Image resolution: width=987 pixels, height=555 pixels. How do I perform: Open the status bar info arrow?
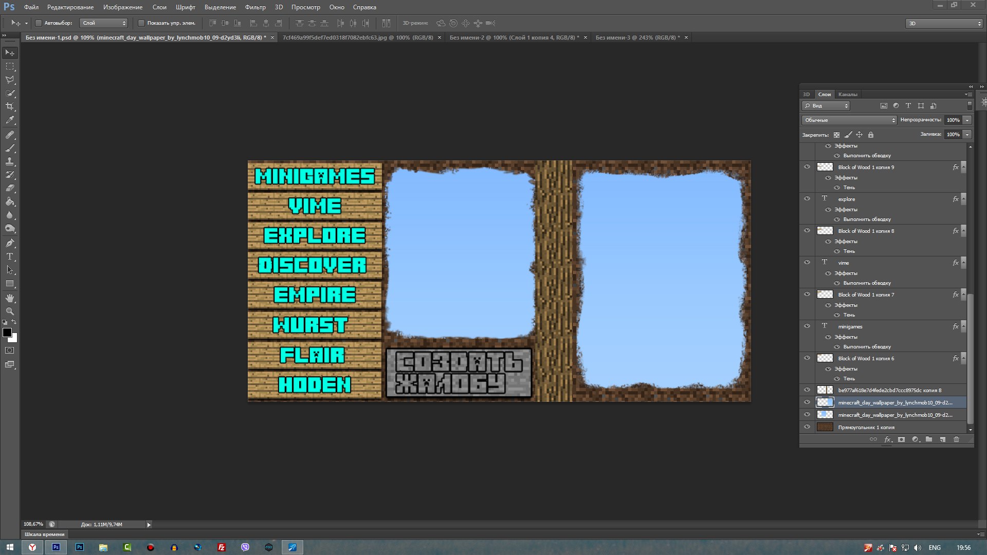pos(149,525)
